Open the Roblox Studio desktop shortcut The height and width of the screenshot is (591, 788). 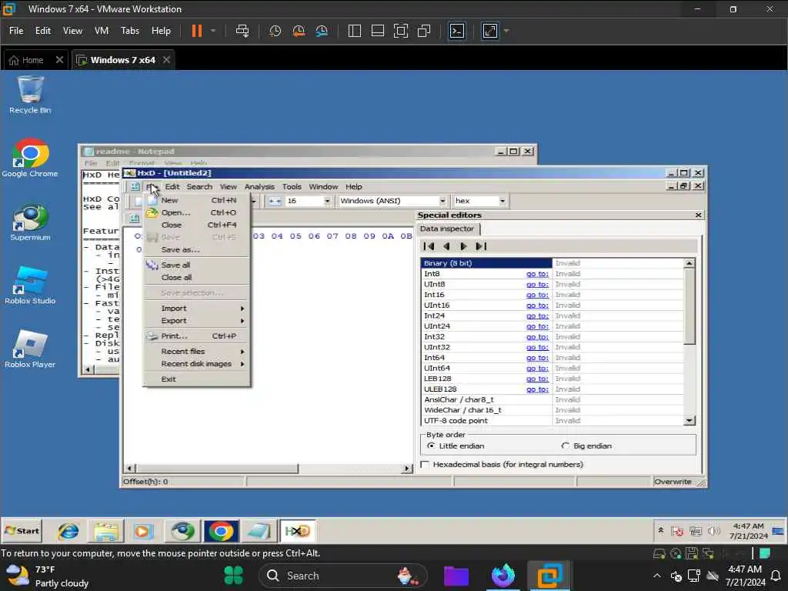coord(30,285)
